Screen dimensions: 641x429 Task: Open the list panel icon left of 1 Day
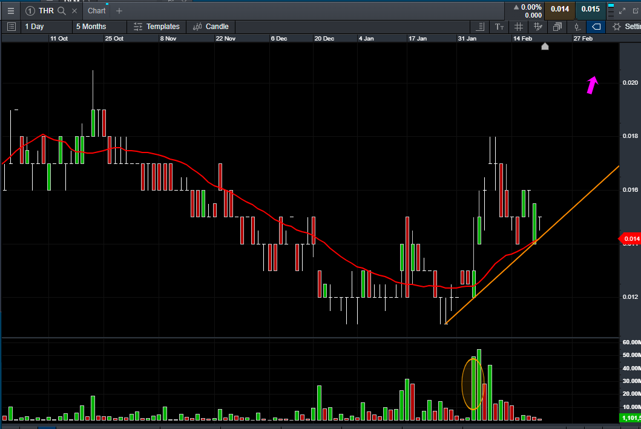pyautogui.click(x=12, y=27)
